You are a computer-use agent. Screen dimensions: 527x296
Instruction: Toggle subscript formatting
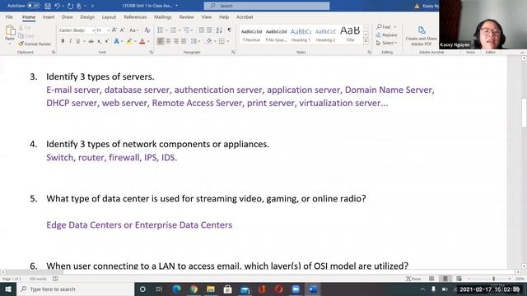[x=99, y=41]
